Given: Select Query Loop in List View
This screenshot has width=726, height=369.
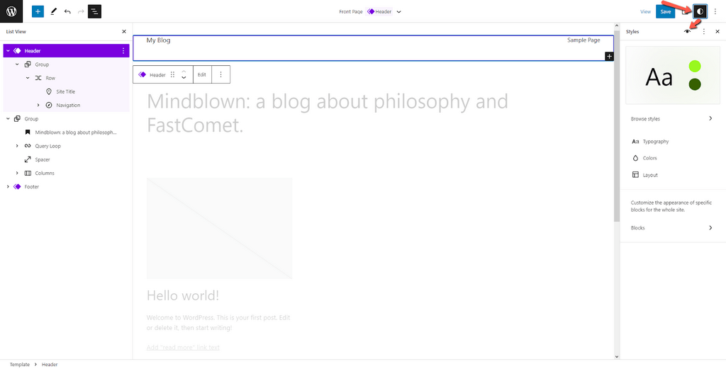Looking at the screenshot, I should click(48, 146).
